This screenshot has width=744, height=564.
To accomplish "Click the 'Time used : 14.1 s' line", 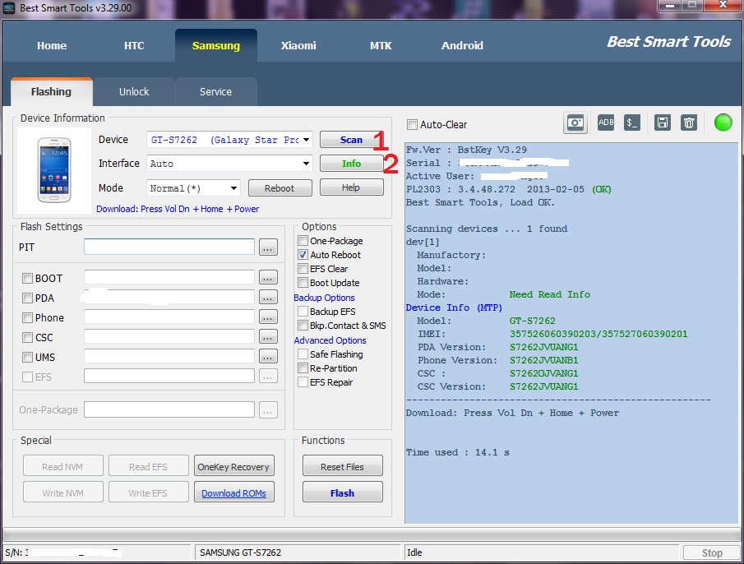I will tap(457, 452).
